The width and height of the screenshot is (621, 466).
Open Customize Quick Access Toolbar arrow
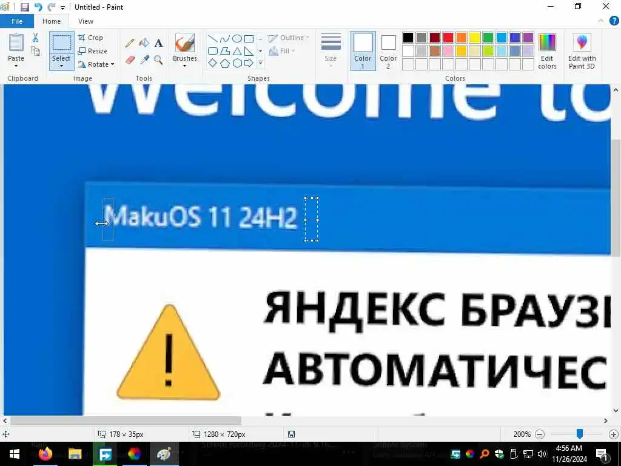point(62,7)
